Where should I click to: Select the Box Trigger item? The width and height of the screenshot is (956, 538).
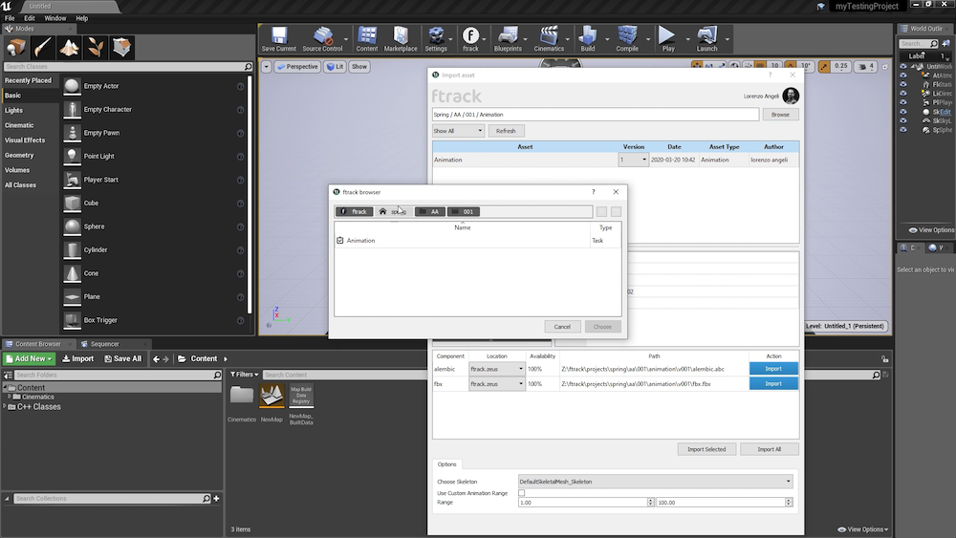pos(154,320)
